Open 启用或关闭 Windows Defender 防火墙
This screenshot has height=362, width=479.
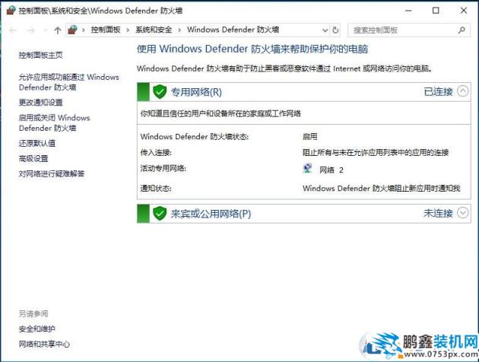[55, 122]
